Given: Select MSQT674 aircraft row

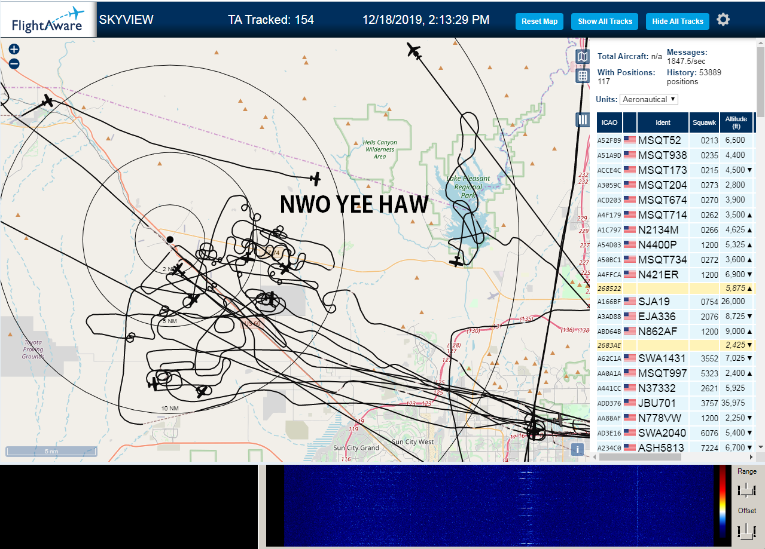Looking at the screenshot, I should click(676, 200).
